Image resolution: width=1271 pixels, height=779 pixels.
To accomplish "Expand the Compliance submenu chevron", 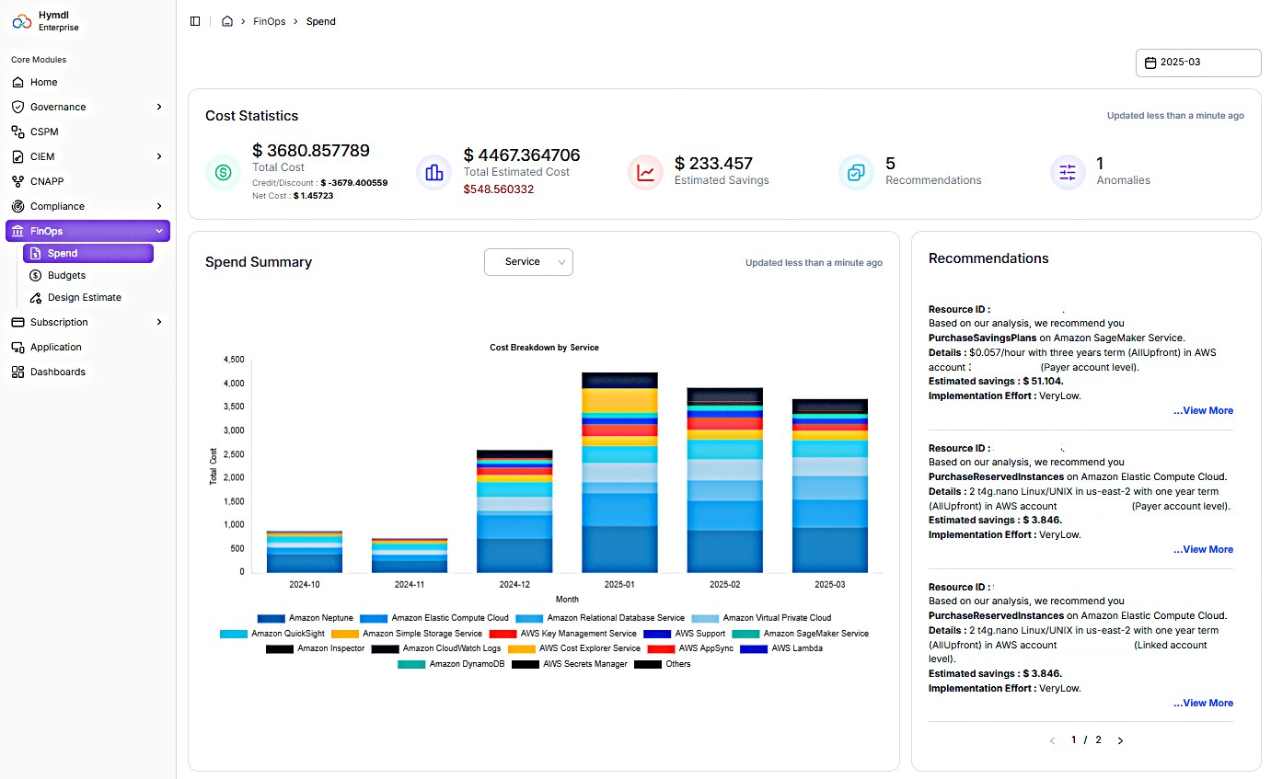I will pos(159,206).
